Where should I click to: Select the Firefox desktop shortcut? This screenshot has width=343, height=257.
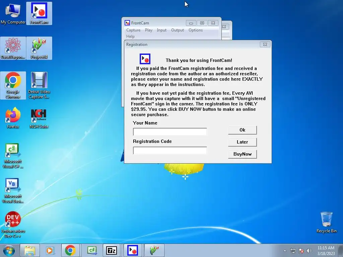pos(13,118)
